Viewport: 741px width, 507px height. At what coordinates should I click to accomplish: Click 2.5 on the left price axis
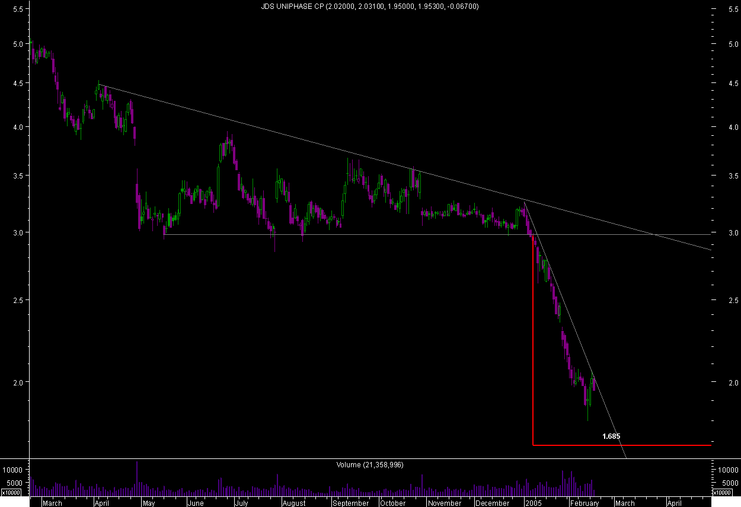[x=17, y=300]
